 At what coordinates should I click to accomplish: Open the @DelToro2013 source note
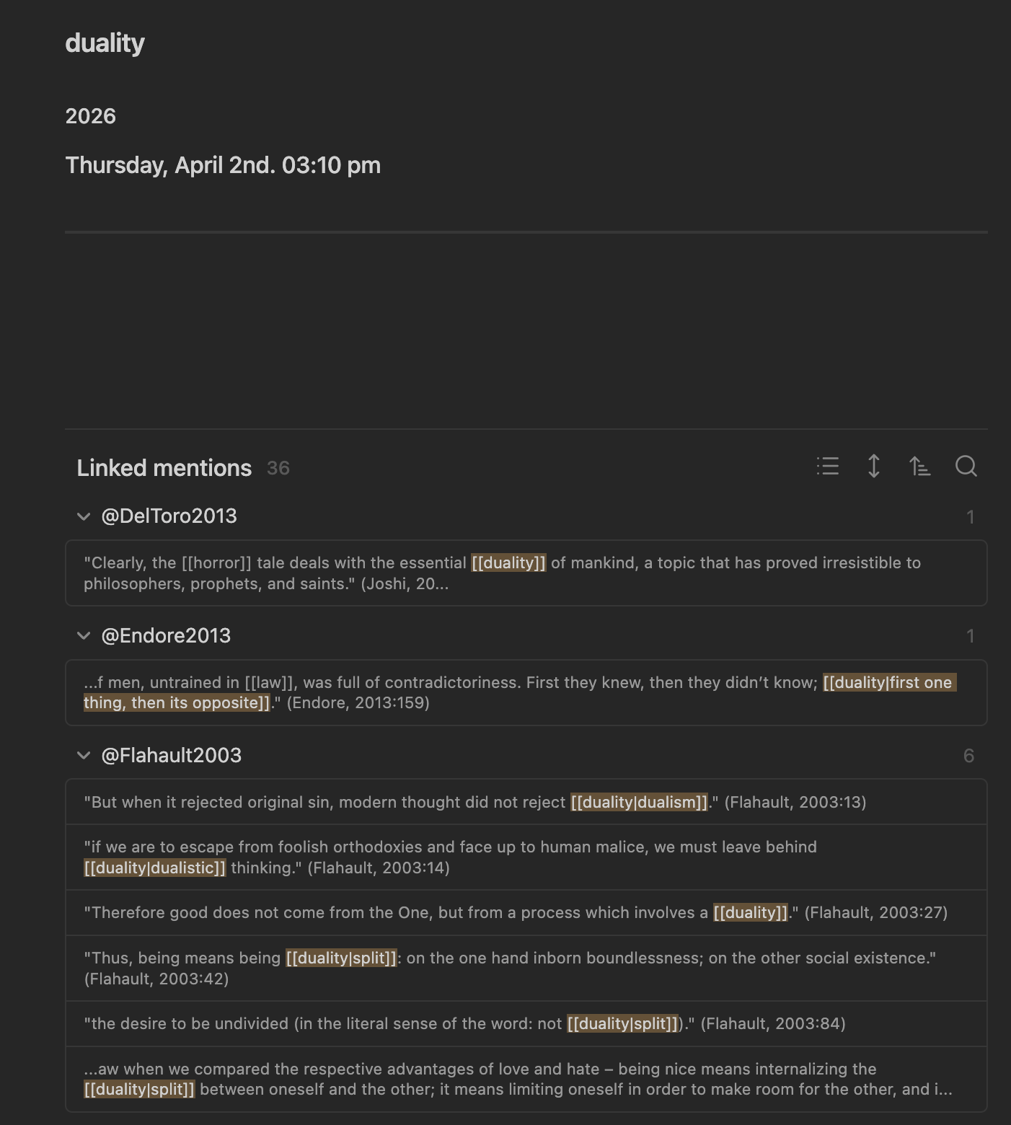coord(169,516)
